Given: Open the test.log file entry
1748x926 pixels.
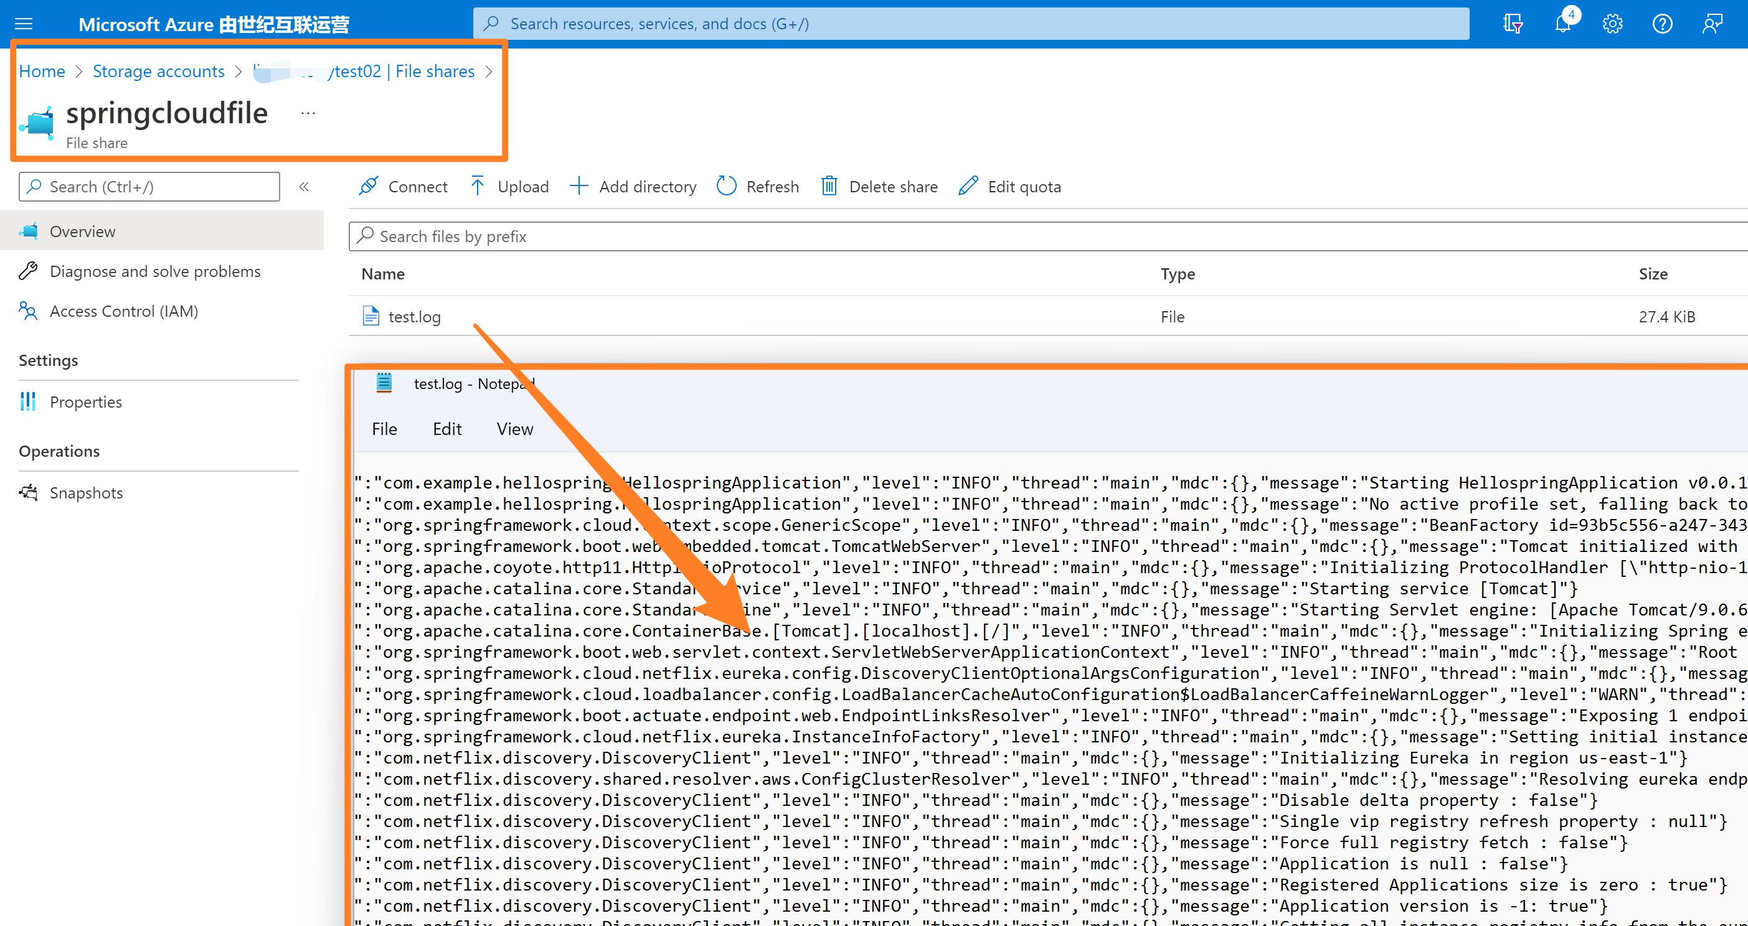Looking at the screenshot, I should (x=414, y=317).
